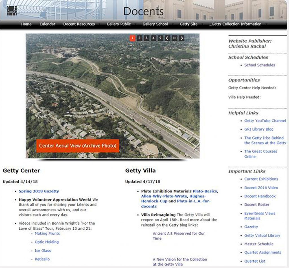Open the Getty YouTube Channel link
The height and width of the screenshot is (268, 289).
point(265,121)
